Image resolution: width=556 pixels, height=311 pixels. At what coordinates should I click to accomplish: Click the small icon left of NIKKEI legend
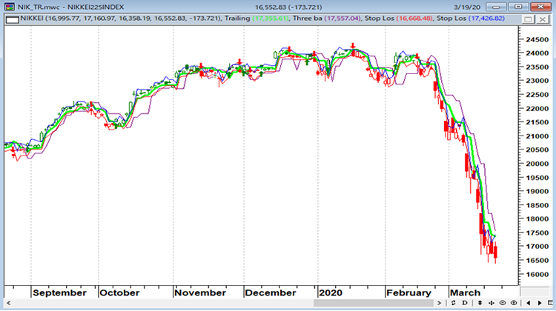pos(7,16)
